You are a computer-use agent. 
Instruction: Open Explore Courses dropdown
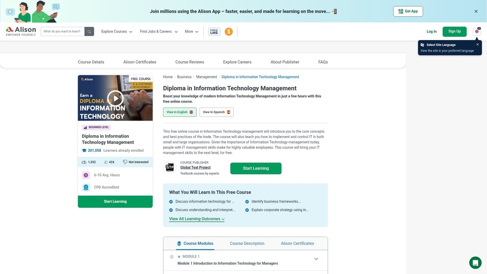(x=117, y=31)
